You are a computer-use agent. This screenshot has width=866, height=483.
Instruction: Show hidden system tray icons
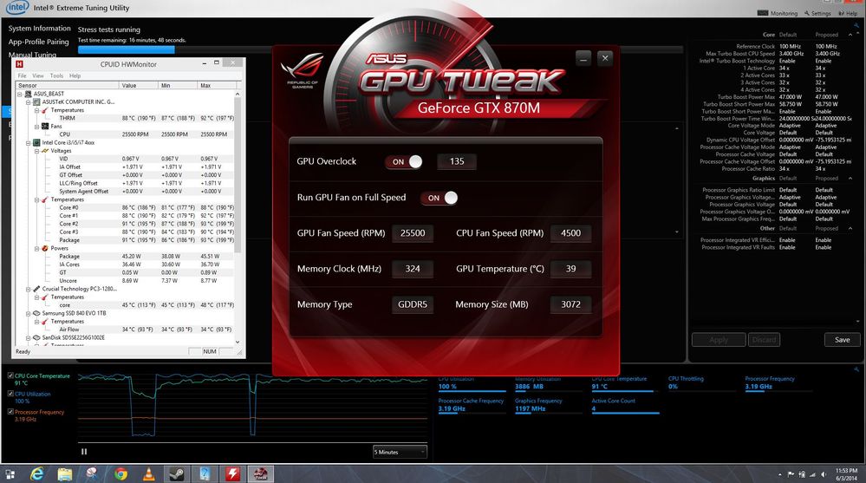780,474
